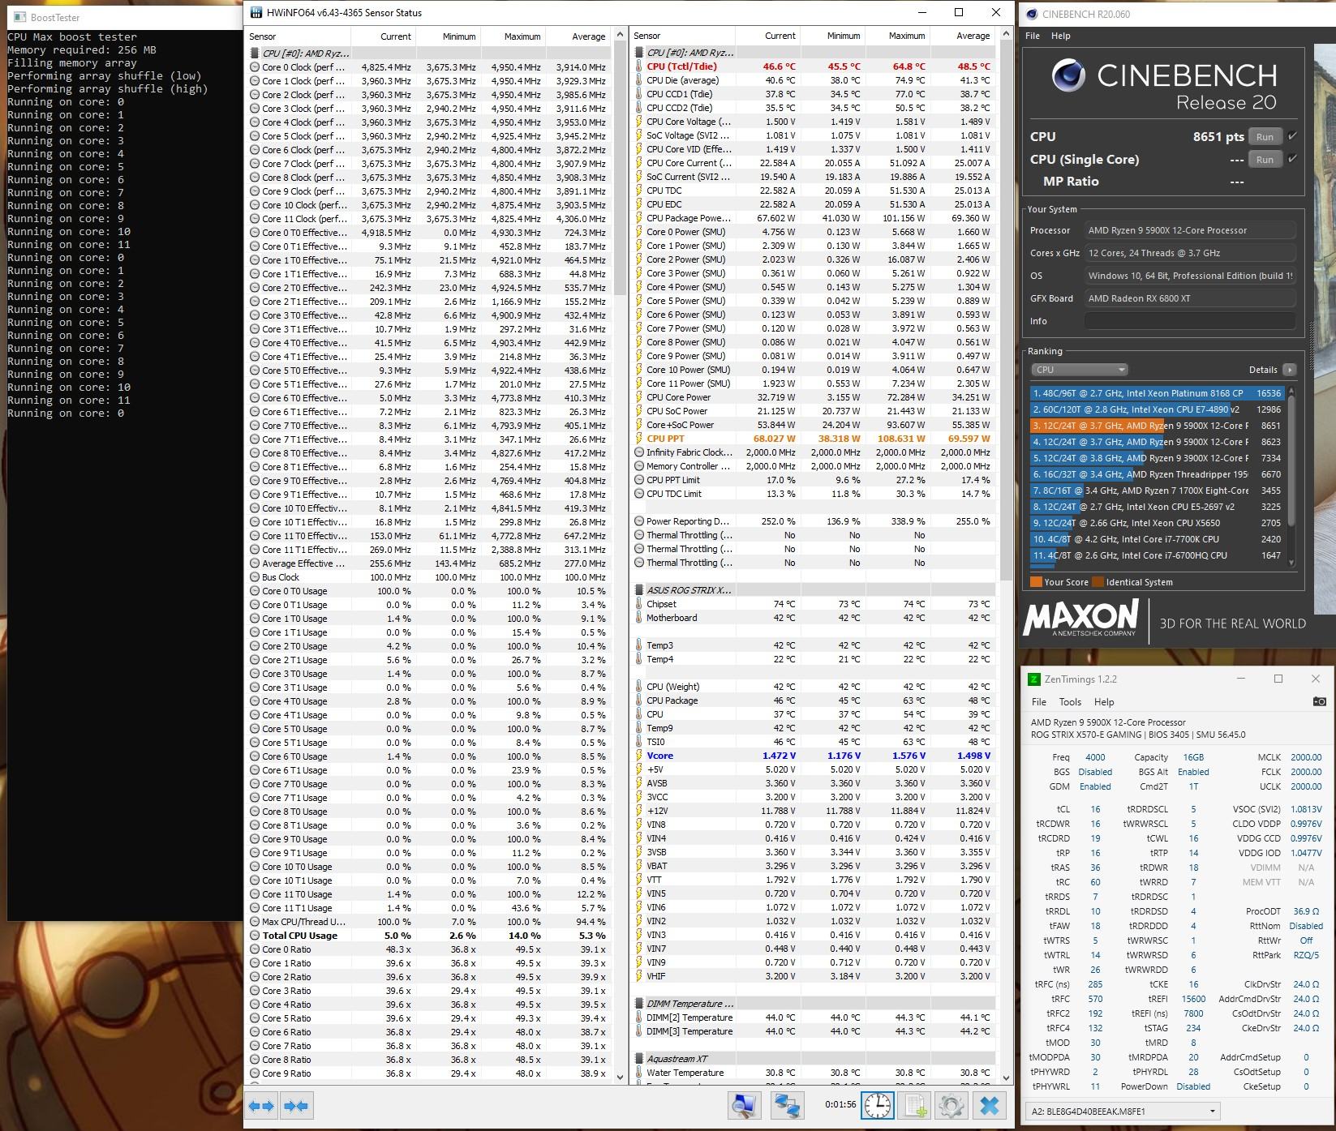Select ranking entry Intel Core i7-7700K

tap(1158, 539)
